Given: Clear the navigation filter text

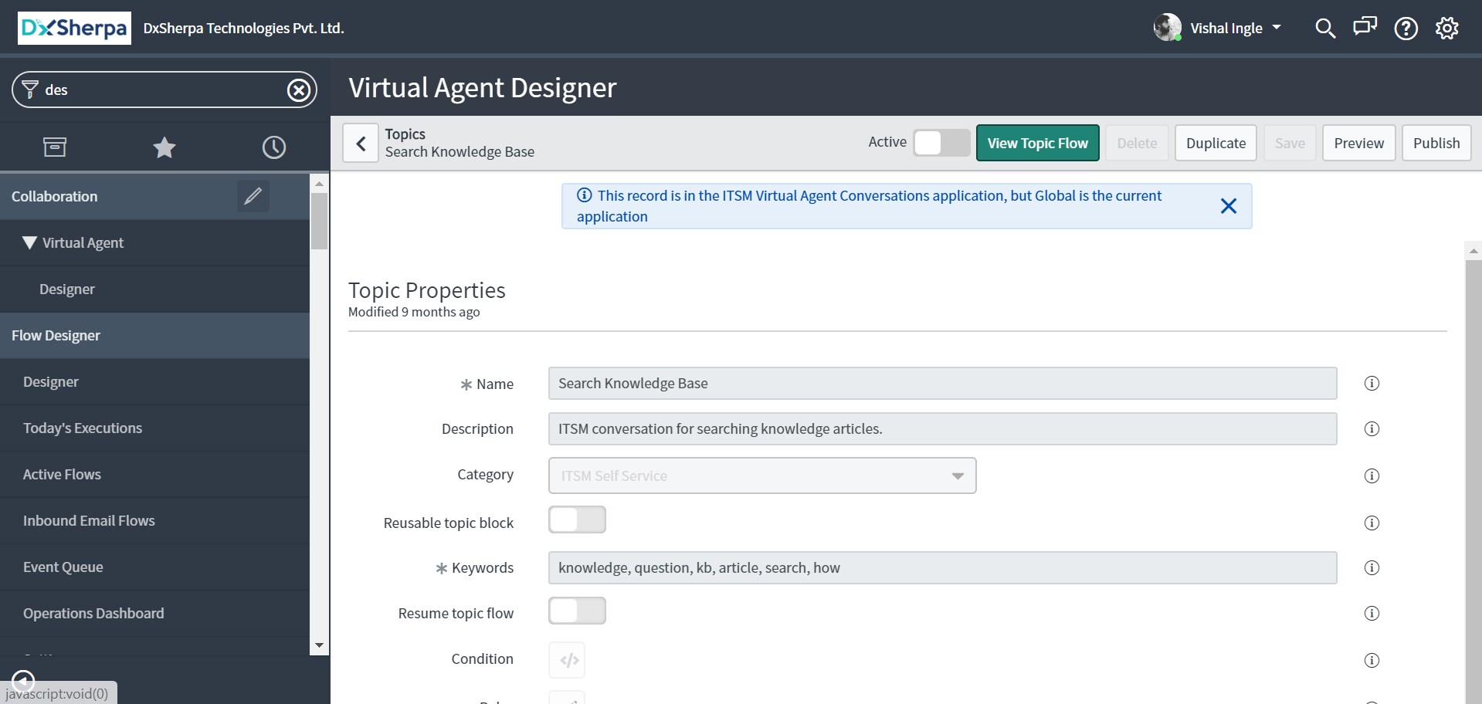Looking at the screenshot, I should coord(299,90).
